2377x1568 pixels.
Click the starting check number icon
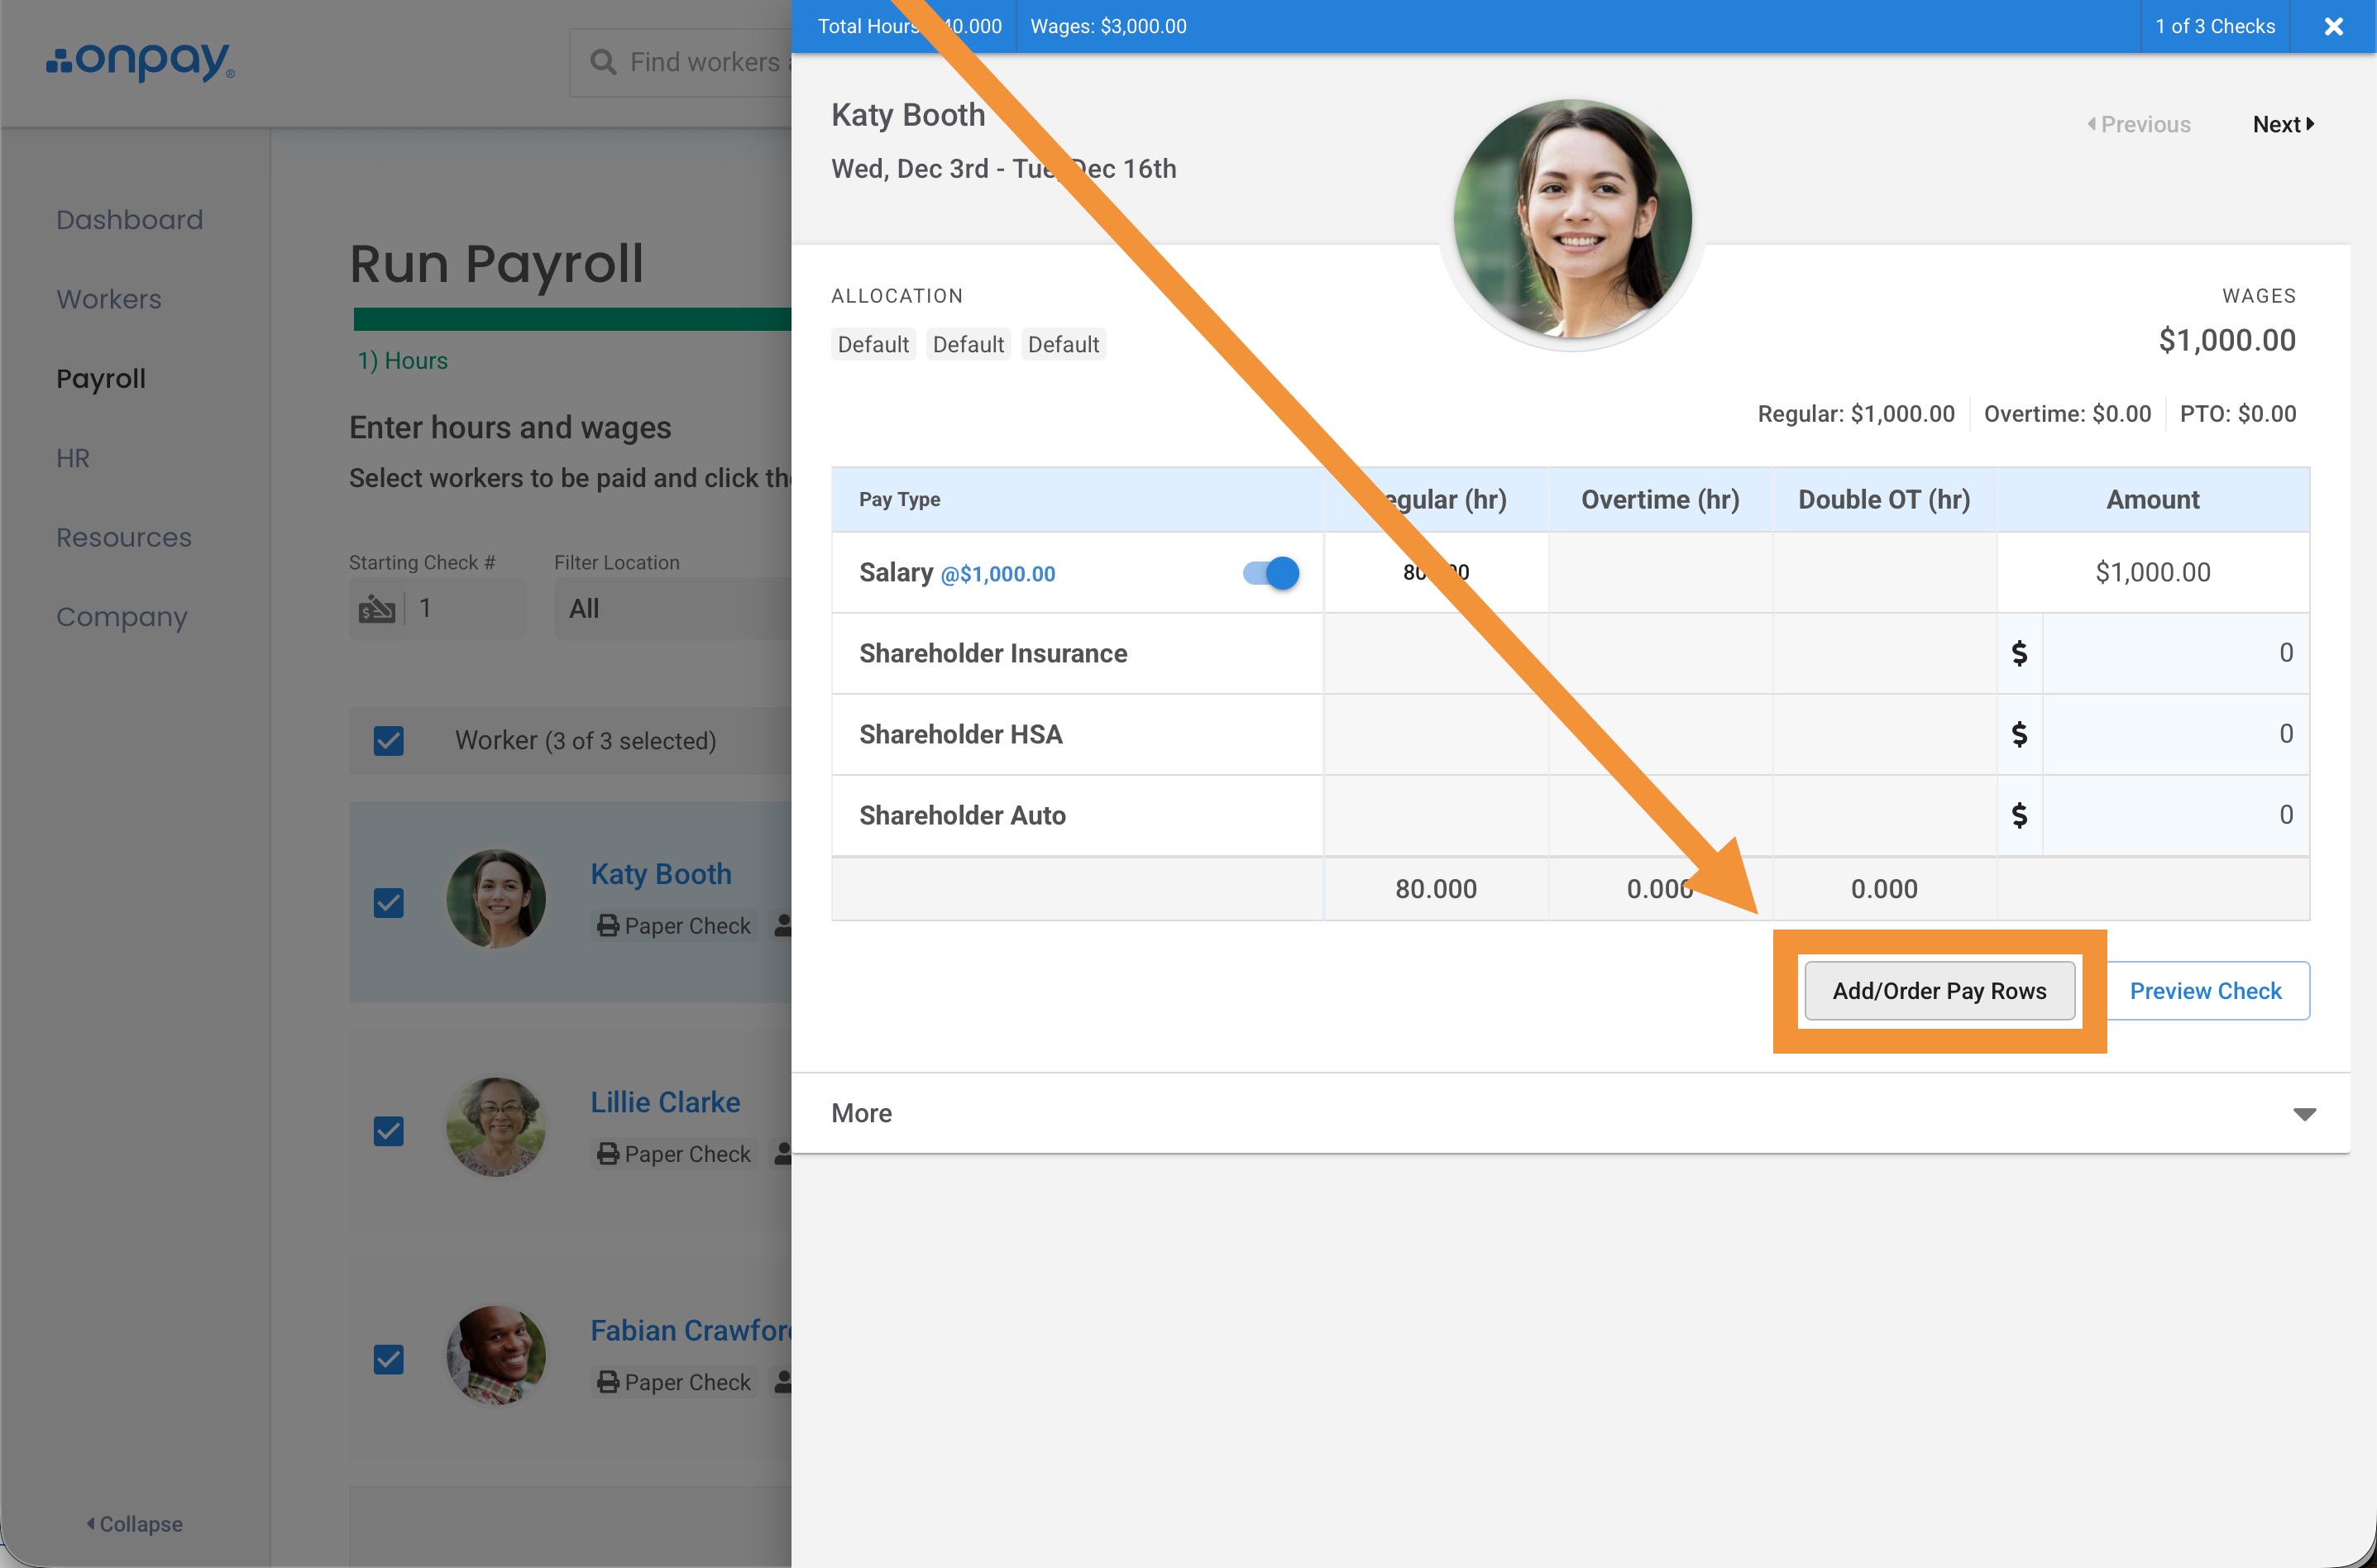tap(377, 608)
